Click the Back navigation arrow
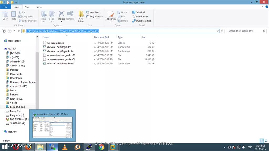 (4, 31)
